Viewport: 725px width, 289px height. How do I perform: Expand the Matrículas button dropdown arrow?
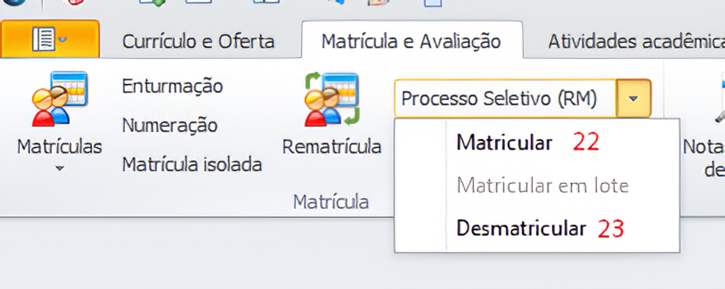(59, 168)
